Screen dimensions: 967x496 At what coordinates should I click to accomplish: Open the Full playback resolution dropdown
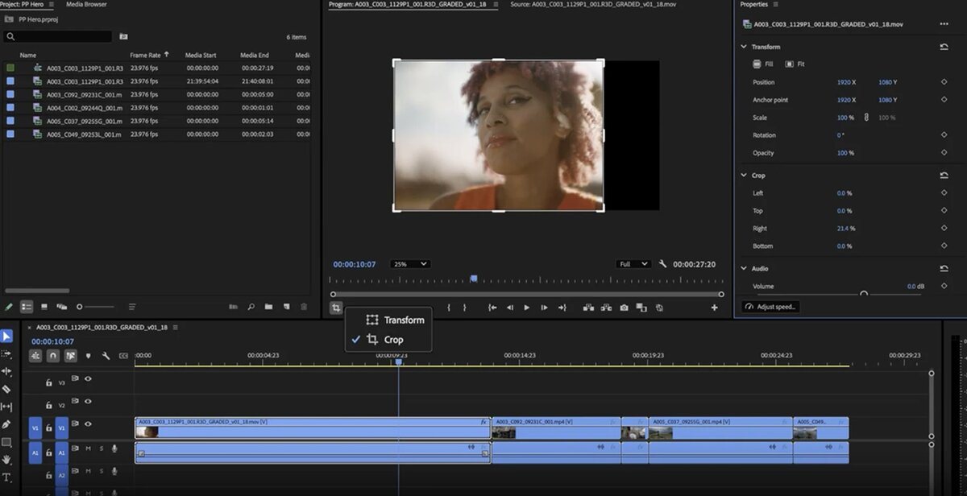[633, 264]
